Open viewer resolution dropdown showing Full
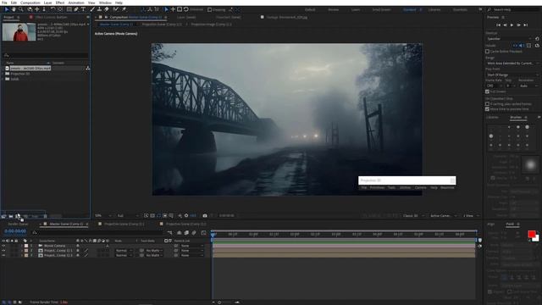542x305 pixels. point(128,216)
